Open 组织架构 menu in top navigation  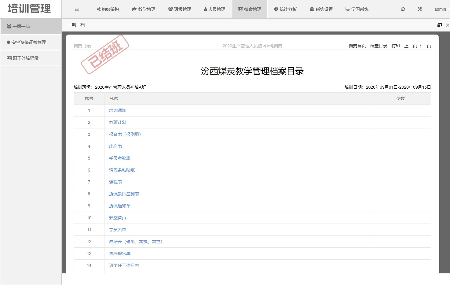click(108, 9)
